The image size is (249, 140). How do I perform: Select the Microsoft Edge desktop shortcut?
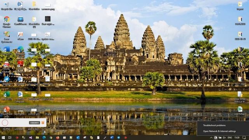tap(21, 52)
